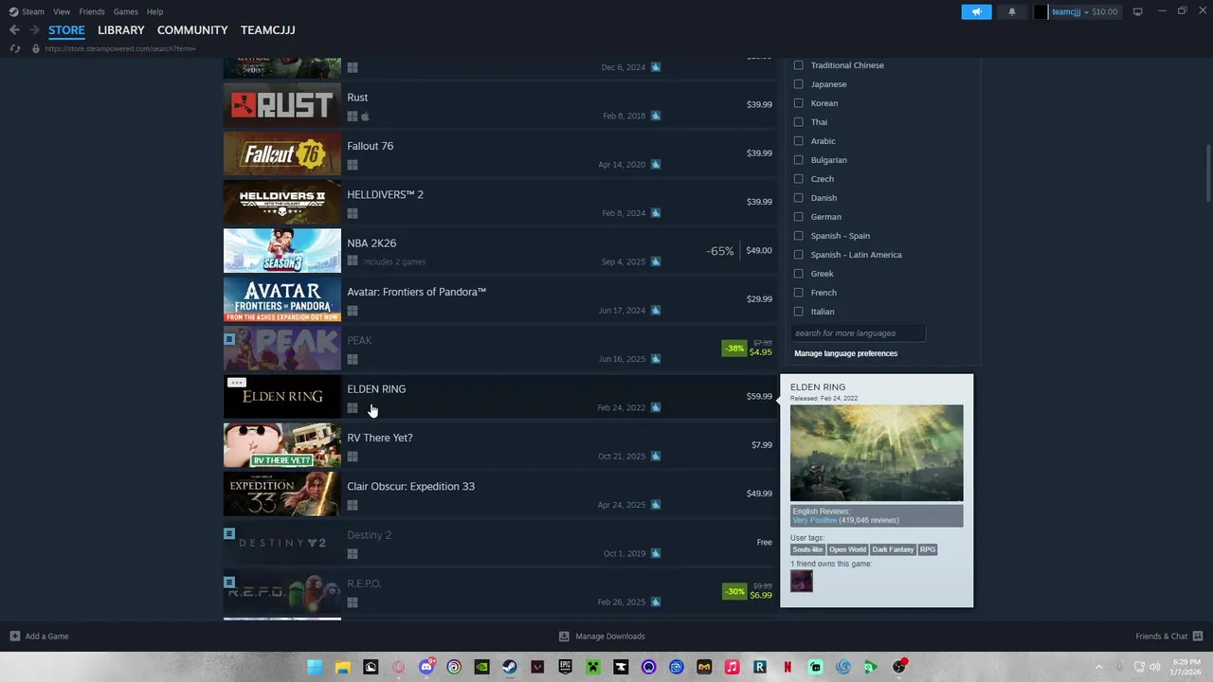Screen dimensions: 1213x682
Task: Click the Souls-like user tag
Action: click(x=807, y=549)
